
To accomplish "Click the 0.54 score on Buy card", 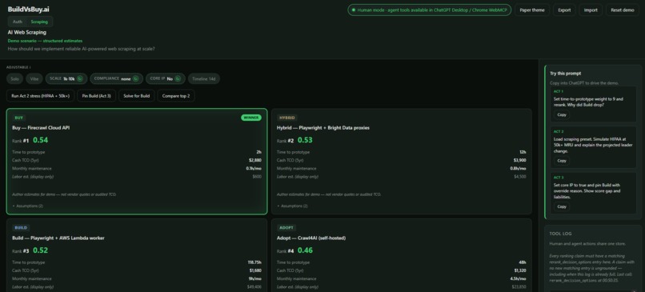I will click(x=40, y=140).
